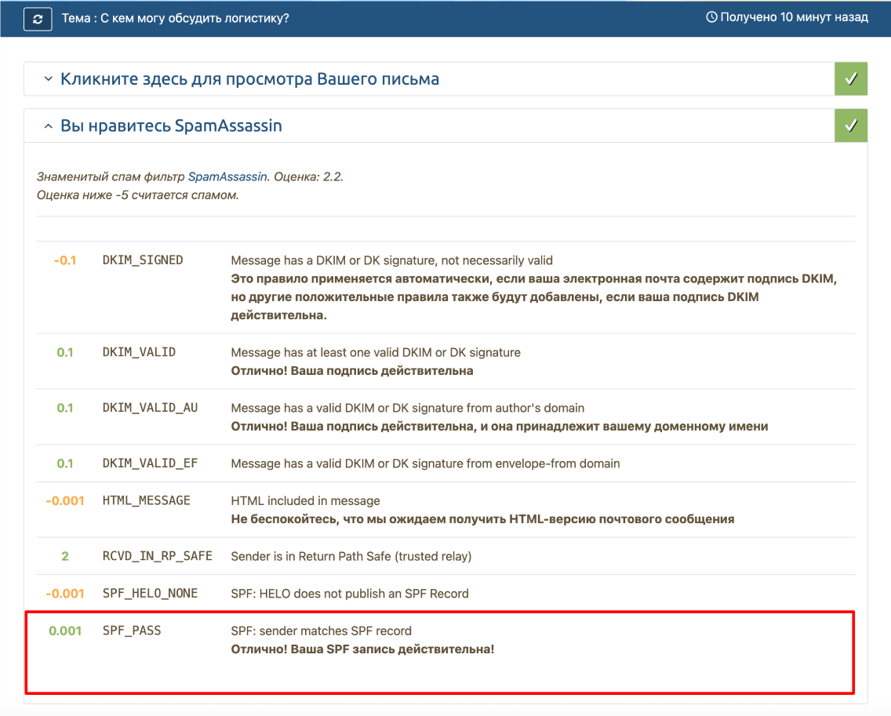Open the SpamAssassin hyperlink in description
This screenshot has width=891, height=716.
pyautogui.click(x=227, y=176)
